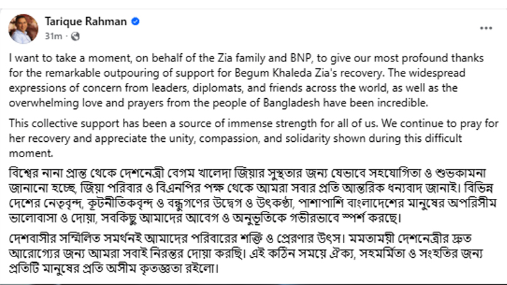Open the Tarique Rahman profile name link
The width and height of the screenshot is (507, 285).
86,22
